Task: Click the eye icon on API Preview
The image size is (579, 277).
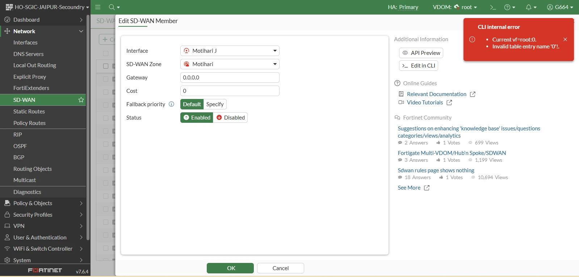Action: pyautogui.click(x=405, y=53)
